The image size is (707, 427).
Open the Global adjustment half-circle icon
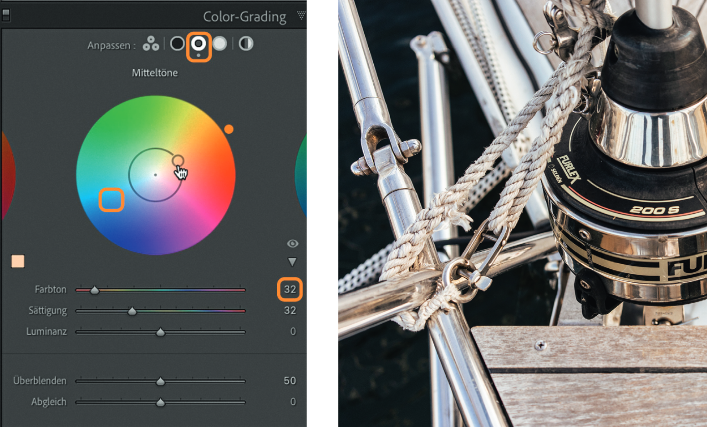246,44
